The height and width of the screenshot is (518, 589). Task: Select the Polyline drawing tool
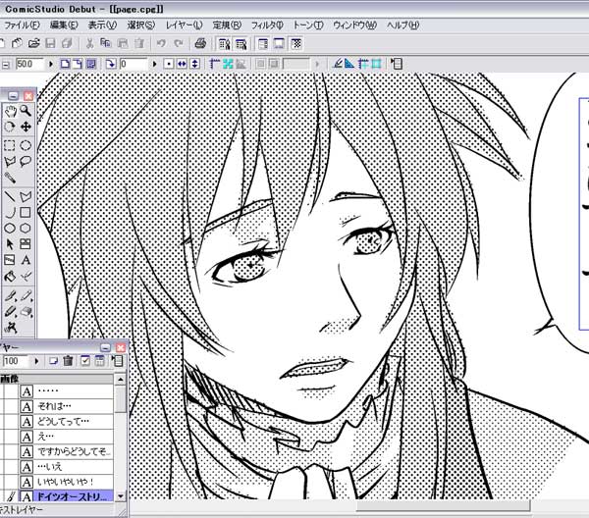(x=26, y=196)
